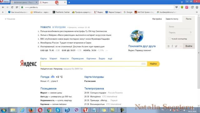Open the Настройка settings link
The height and width of the screenshot is (113, 200).
coord(157,19)
